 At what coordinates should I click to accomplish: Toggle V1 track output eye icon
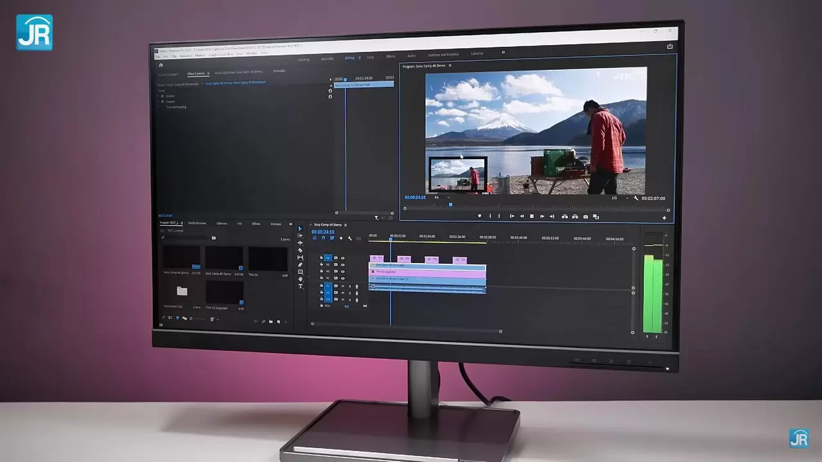[342, 278]
